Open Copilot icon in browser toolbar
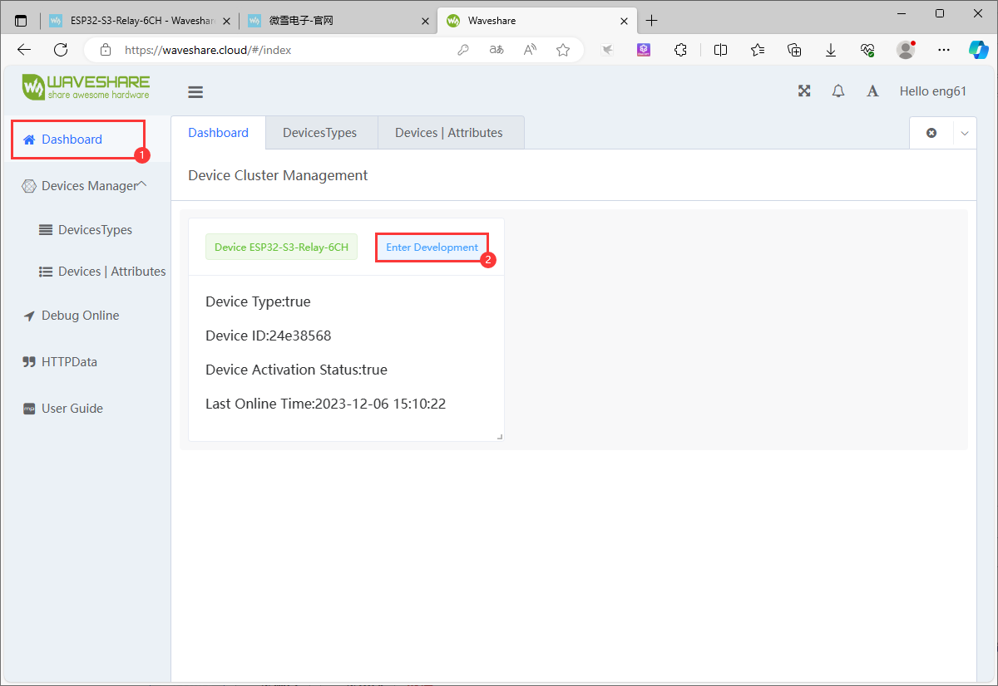This screenshot has height=686, width=998. tap(979, 50)
